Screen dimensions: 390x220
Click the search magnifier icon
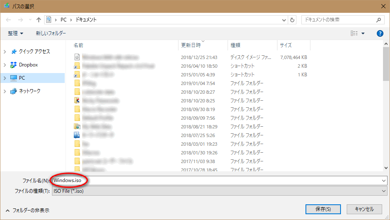click(378, 20)
